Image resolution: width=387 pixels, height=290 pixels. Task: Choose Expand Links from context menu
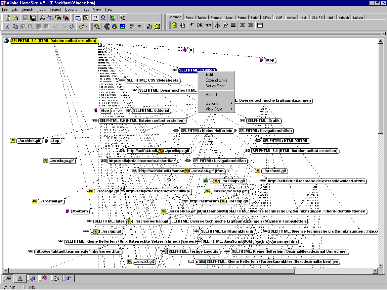(x=216, y=80)
